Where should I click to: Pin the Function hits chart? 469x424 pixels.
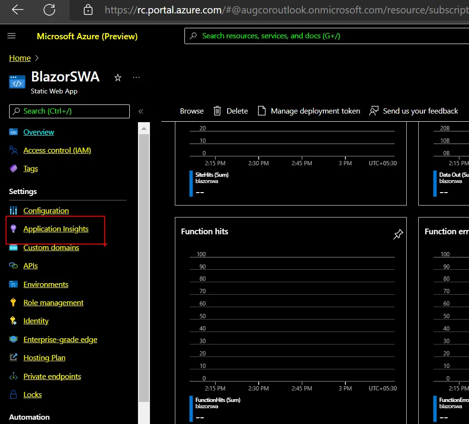click(x=398, y=234)
